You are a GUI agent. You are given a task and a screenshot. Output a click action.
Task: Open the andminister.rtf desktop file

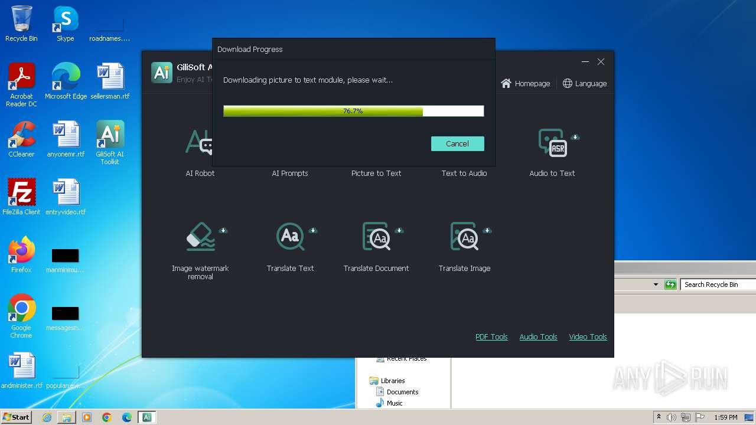coord(22,371)
